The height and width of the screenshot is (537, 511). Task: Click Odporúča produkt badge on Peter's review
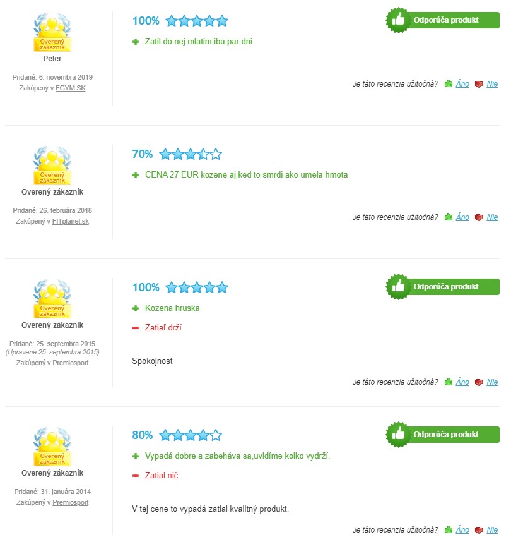(x=443, y=20)
